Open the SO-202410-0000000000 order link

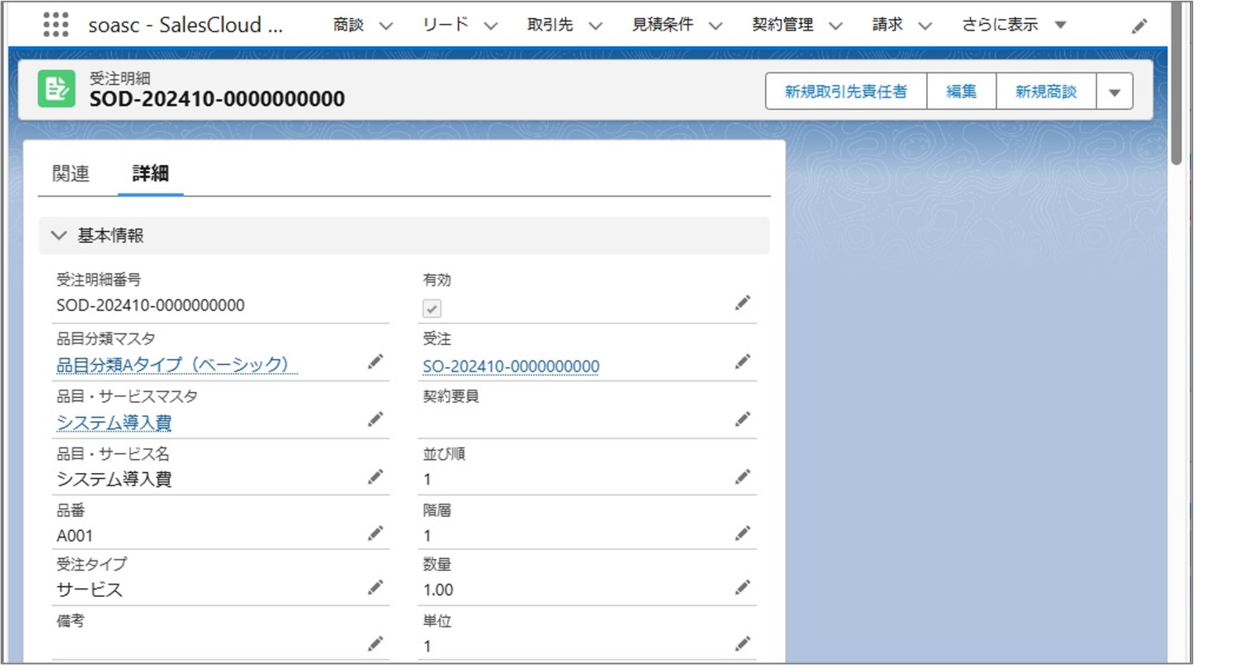tap(511, 366)
